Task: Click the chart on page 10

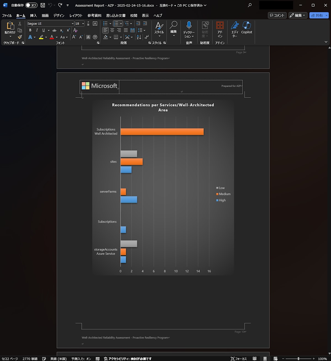Action: [x=163, y=187]
